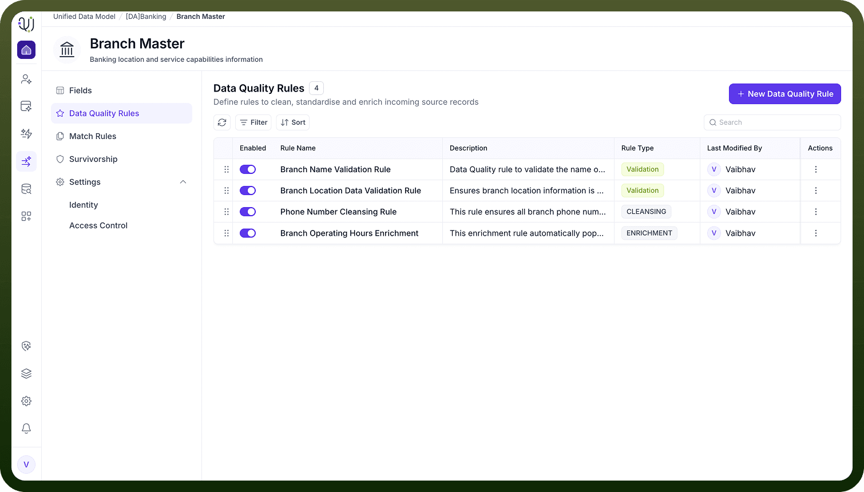Open the lightning transform icon in the sidebar
The height and width of the screenshot is (492, 864).
tap(26, 134)
